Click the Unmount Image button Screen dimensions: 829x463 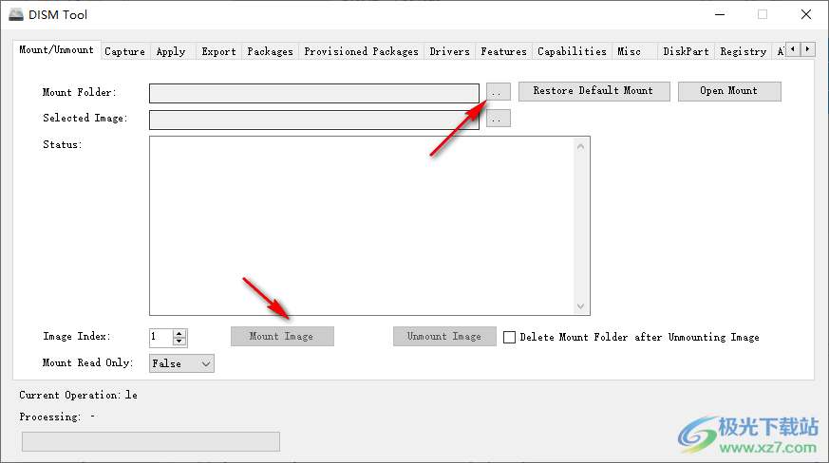coord(444,336)
